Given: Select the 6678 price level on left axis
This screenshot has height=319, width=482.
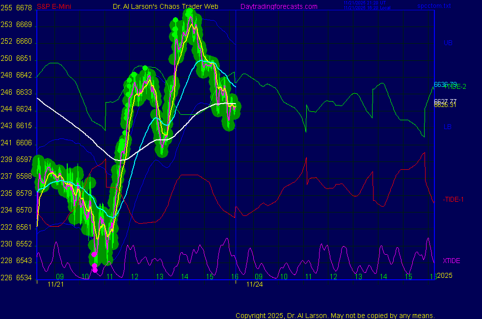Looking at the screenshot, I should 24,8.
